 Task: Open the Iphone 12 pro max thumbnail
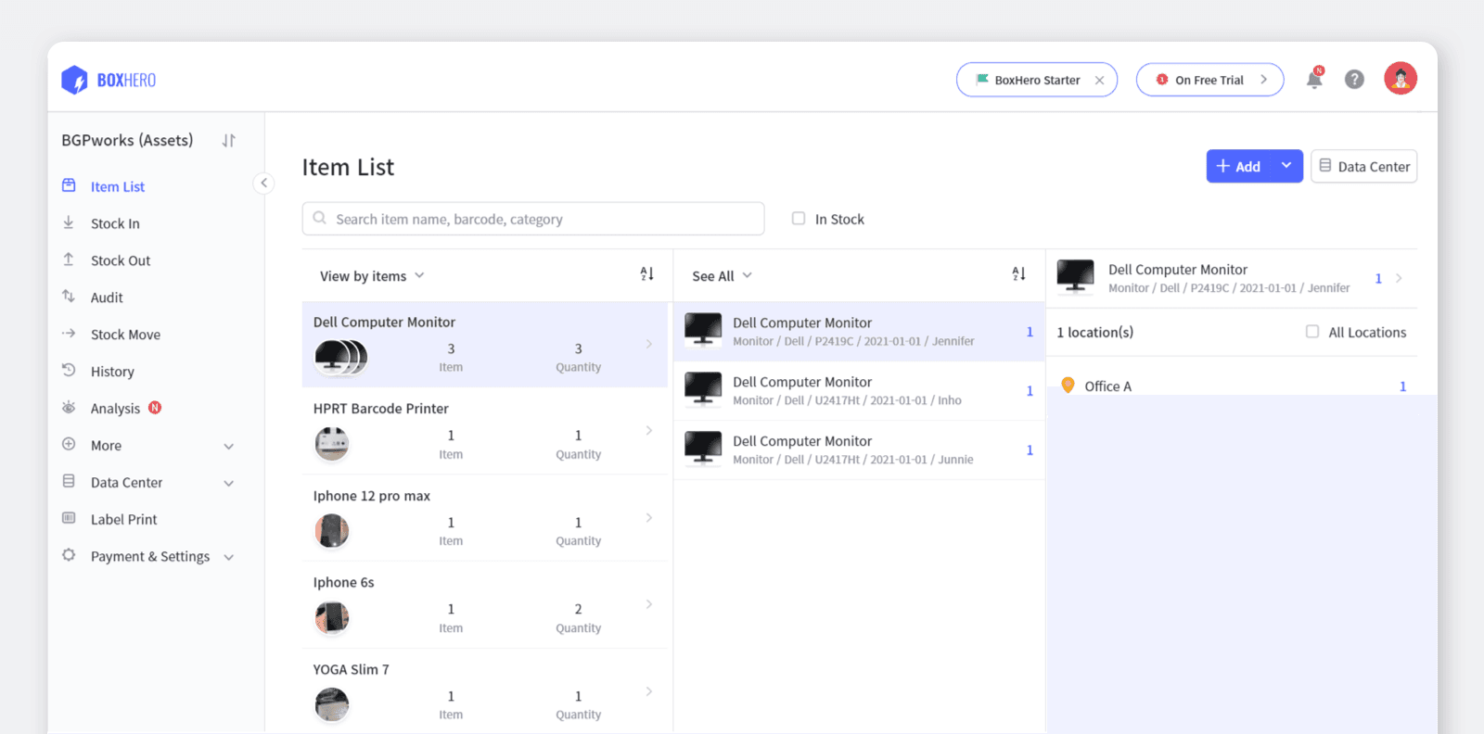[x=332, y=531]
